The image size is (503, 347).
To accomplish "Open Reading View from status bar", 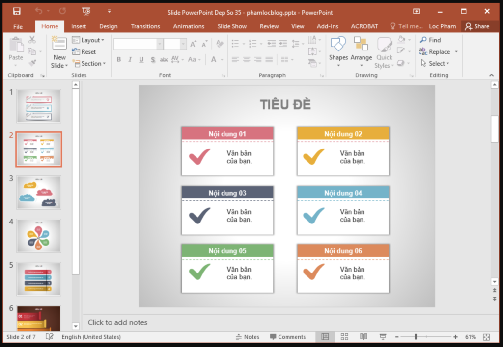I will pyautogui.click(x=363, y=337).
